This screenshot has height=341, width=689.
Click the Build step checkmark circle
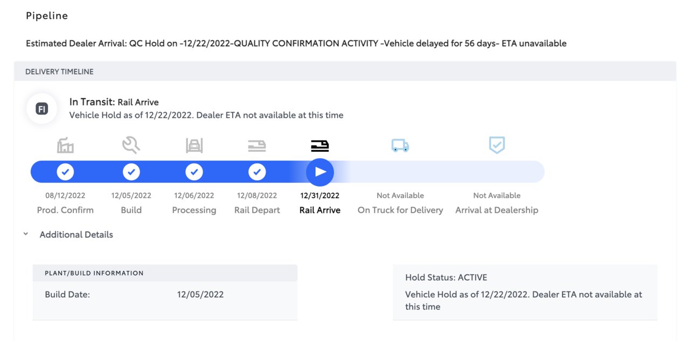[x=131, y=172]
